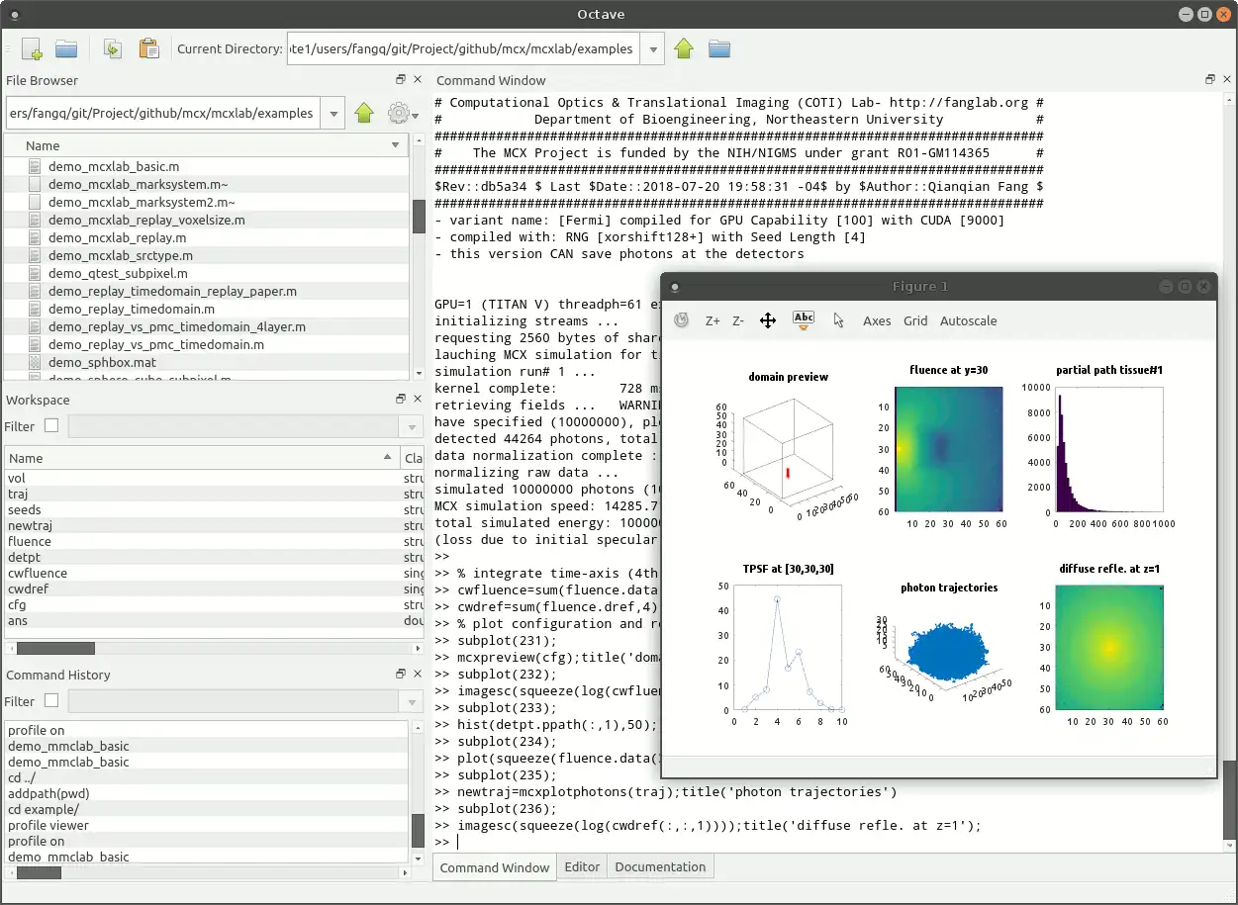The image size is (1238, 905).
Task: Click the Workspace horizontal scrollbar thumb
Action: pyautogui.click(x=55, y=648)
